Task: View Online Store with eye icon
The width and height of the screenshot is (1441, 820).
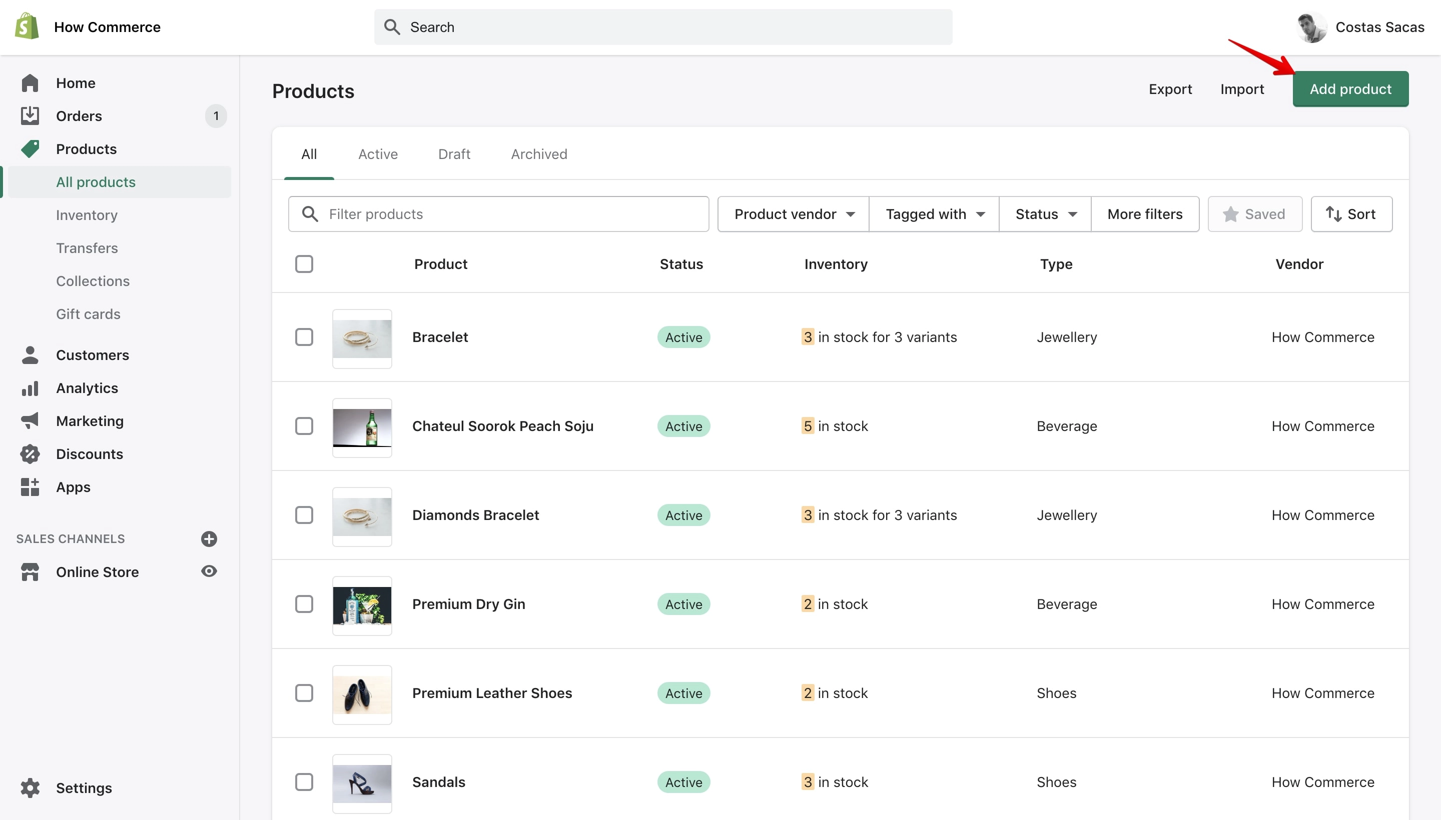Action: pyautogui.click(x=209, y=571)
